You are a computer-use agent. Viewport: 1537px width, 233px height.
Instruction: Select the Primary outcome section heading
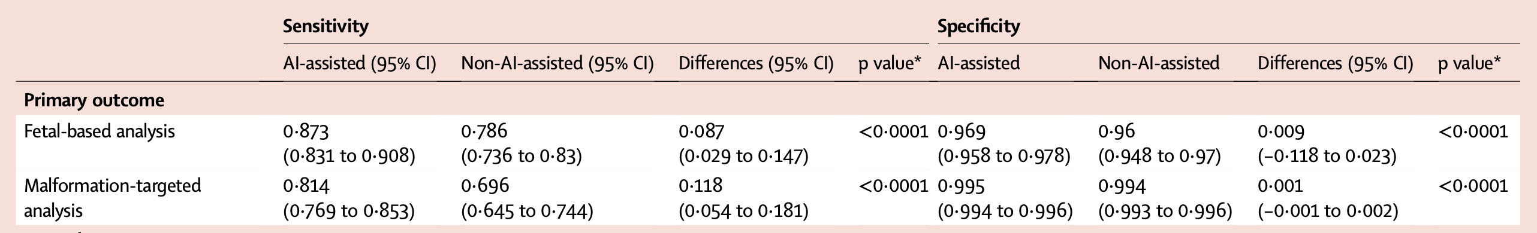94,100
